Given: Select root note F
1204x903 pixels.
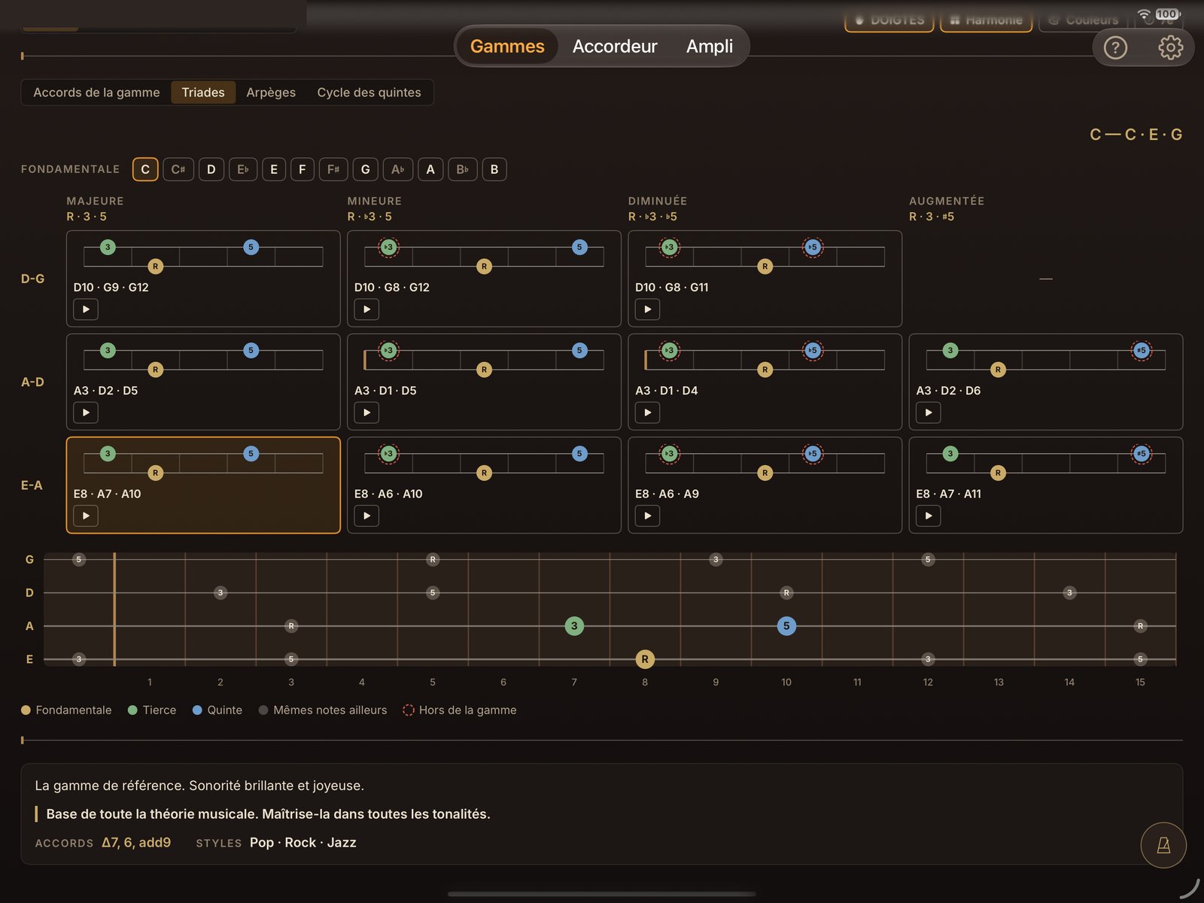Looking at the screenshot, I should click(302, 169).
